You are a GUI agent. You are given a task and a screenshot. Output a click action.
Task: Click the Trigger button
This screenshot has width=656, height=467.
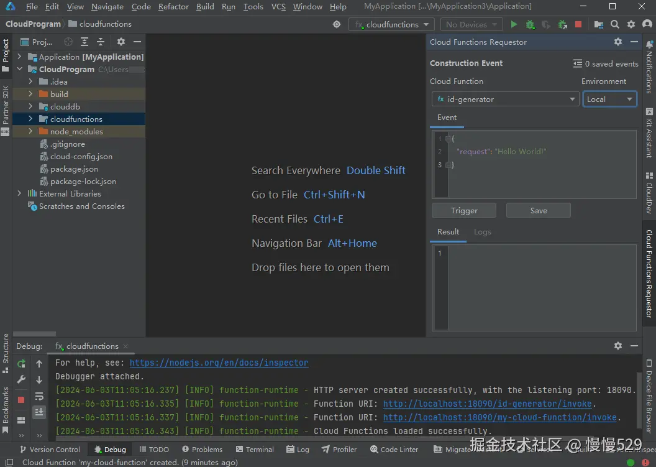[464, 210]
